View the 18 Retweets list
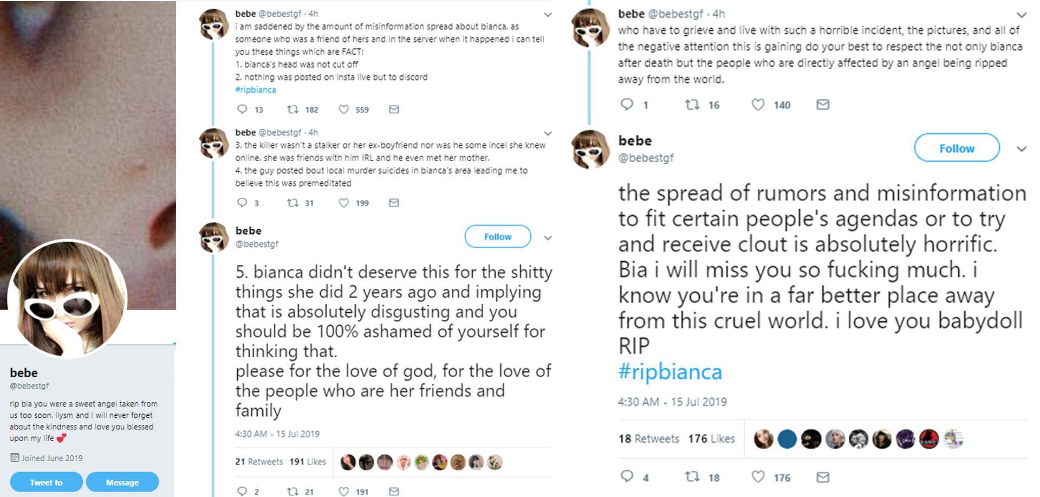This screenshot has height=497, width=1040. 648,438
